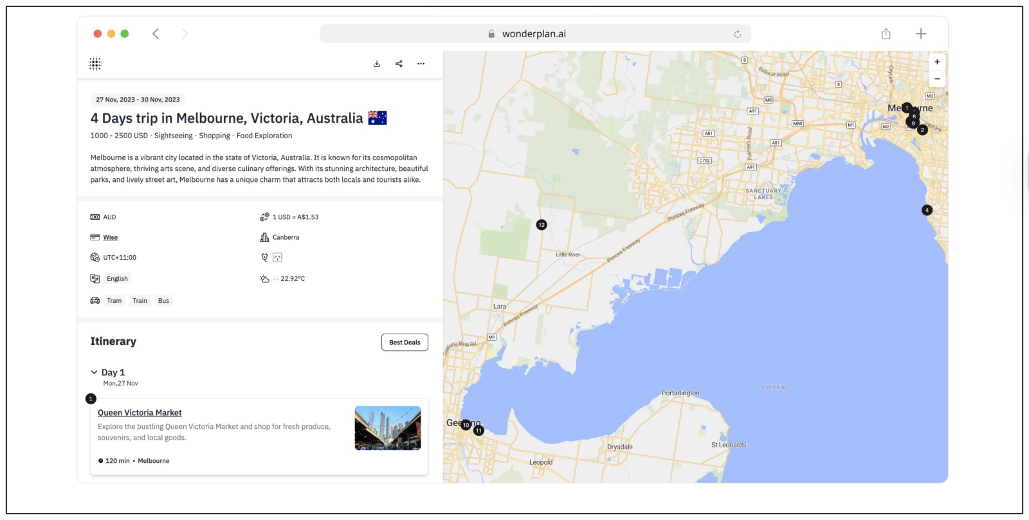The image size is (1029, 520).
Task: Click the power plug icon
Action: 264,258
